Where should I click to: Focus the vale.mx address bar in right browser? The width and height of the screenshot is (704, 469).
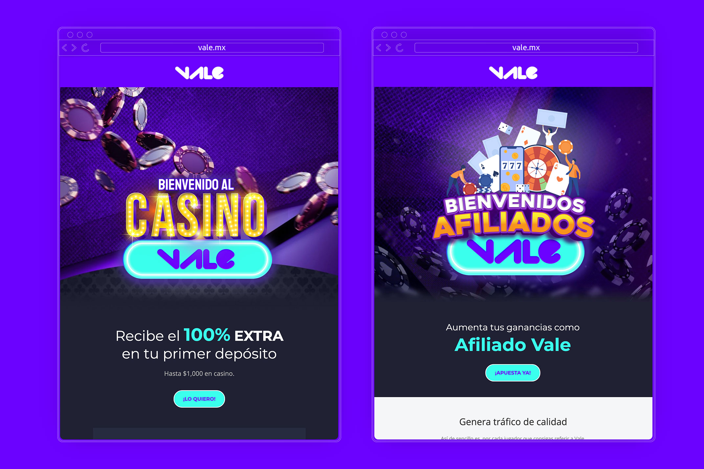(526, 48)
